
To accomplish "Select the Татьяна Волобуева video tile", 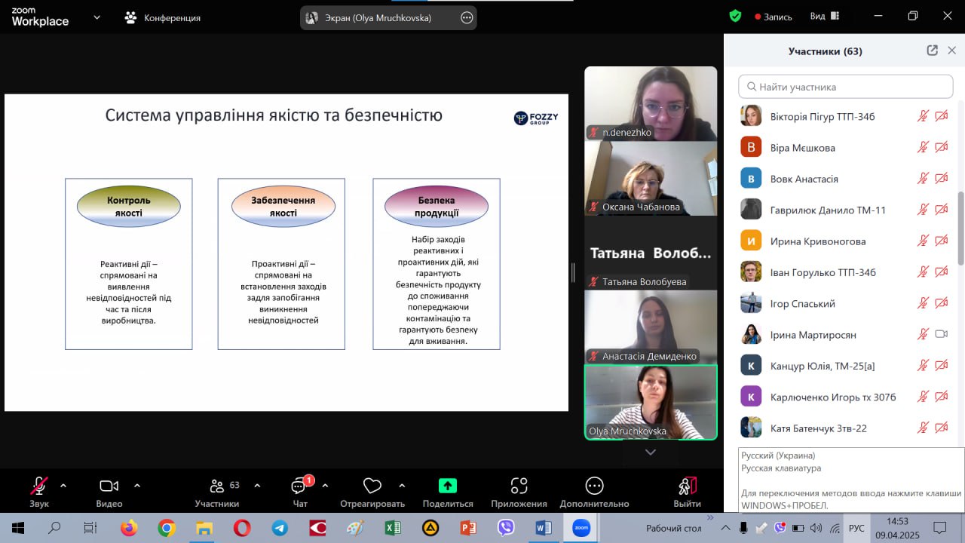I will point(651,253).
